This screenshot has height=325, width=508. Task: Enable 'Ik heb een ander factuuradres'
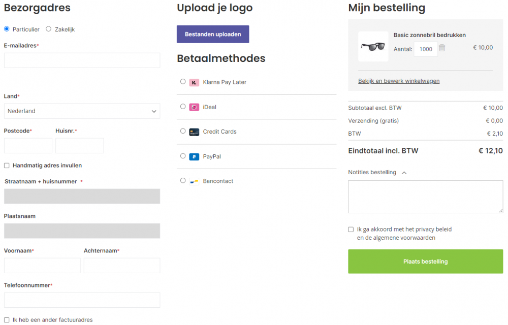(x=7, y=320)
